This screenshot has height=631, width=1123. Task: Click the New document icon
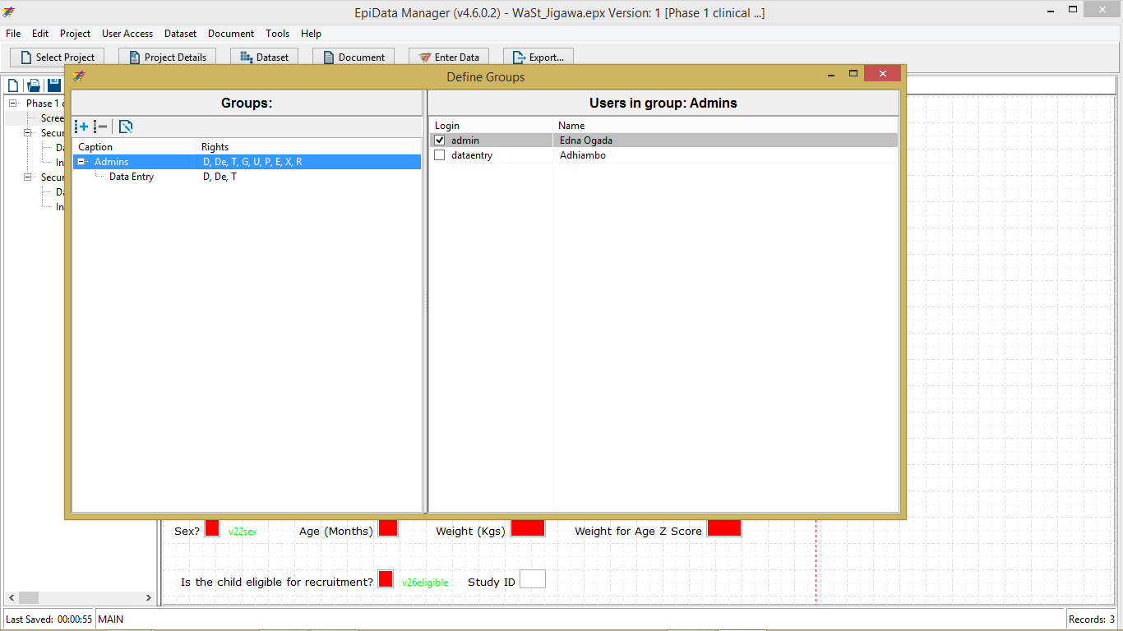click(x=14, y=85)
